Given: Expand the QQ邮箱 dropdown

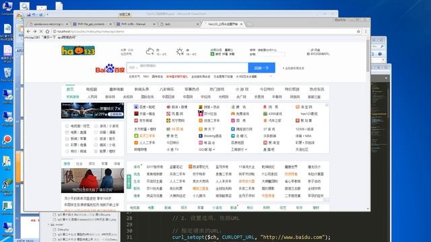Looking at the screenshot, I should click(x=214, y=149).
